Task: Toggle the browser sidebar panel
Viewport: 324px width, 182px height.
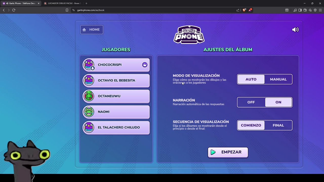Action: (x=300, y=10)
